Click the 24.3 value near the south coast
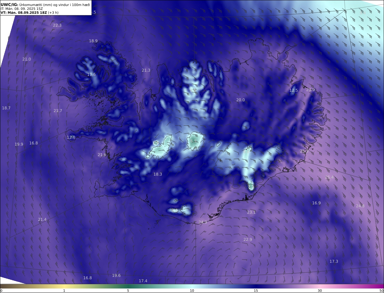 (203, 222)
